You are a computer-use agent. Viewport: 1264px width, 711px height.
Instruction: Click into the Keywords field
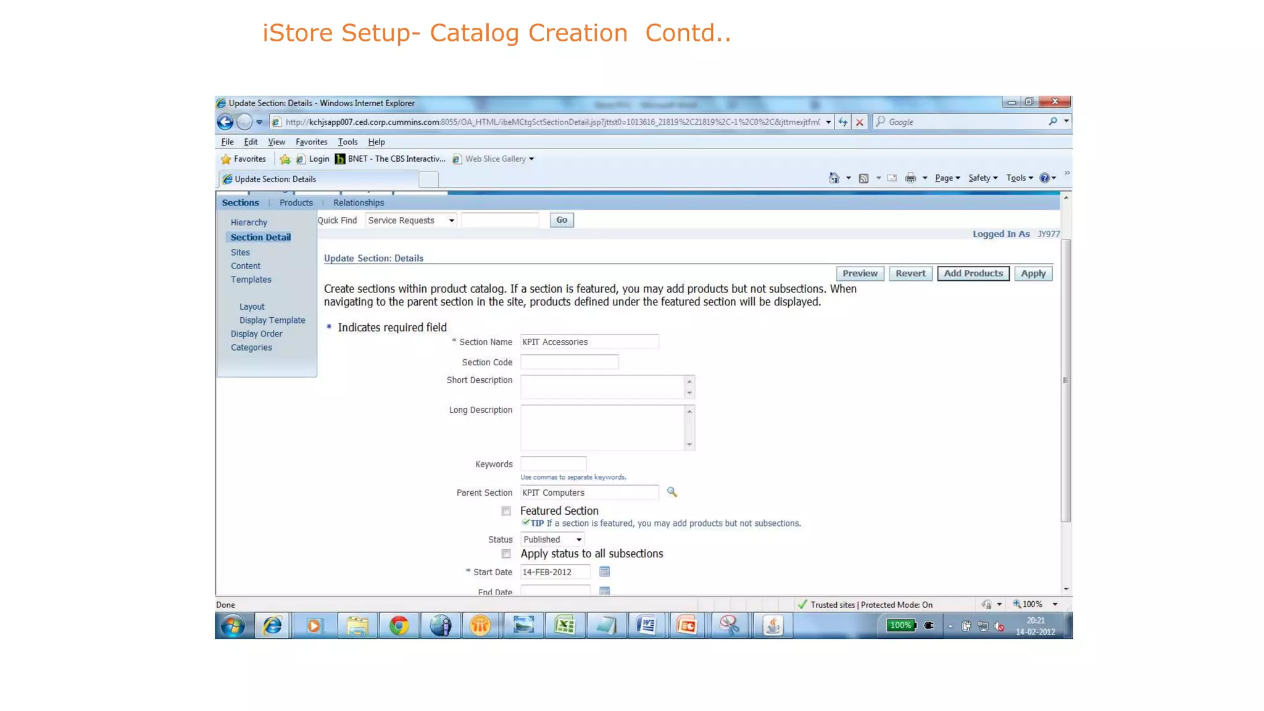[553, 464]
